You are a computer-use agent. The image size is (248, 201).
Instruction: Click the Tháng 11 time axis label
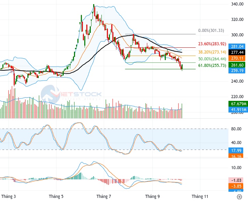coord(200,197)
